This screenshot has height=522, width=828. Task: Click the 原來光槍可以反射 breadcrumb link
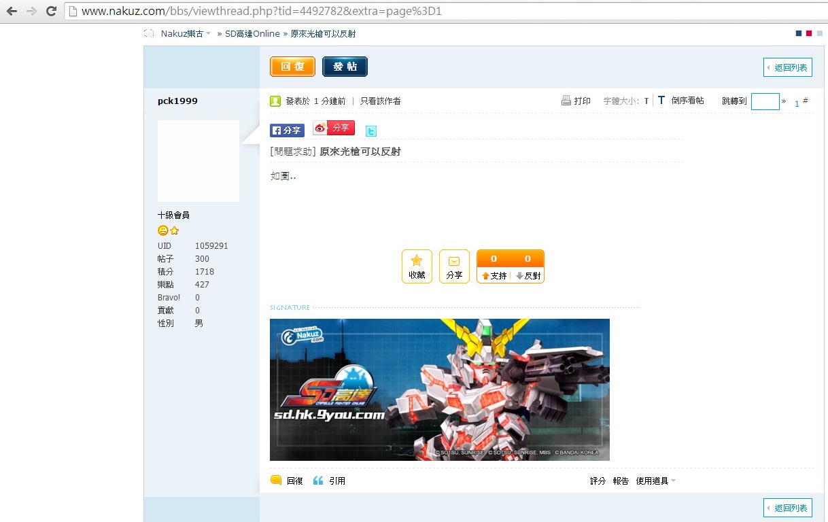324,34
